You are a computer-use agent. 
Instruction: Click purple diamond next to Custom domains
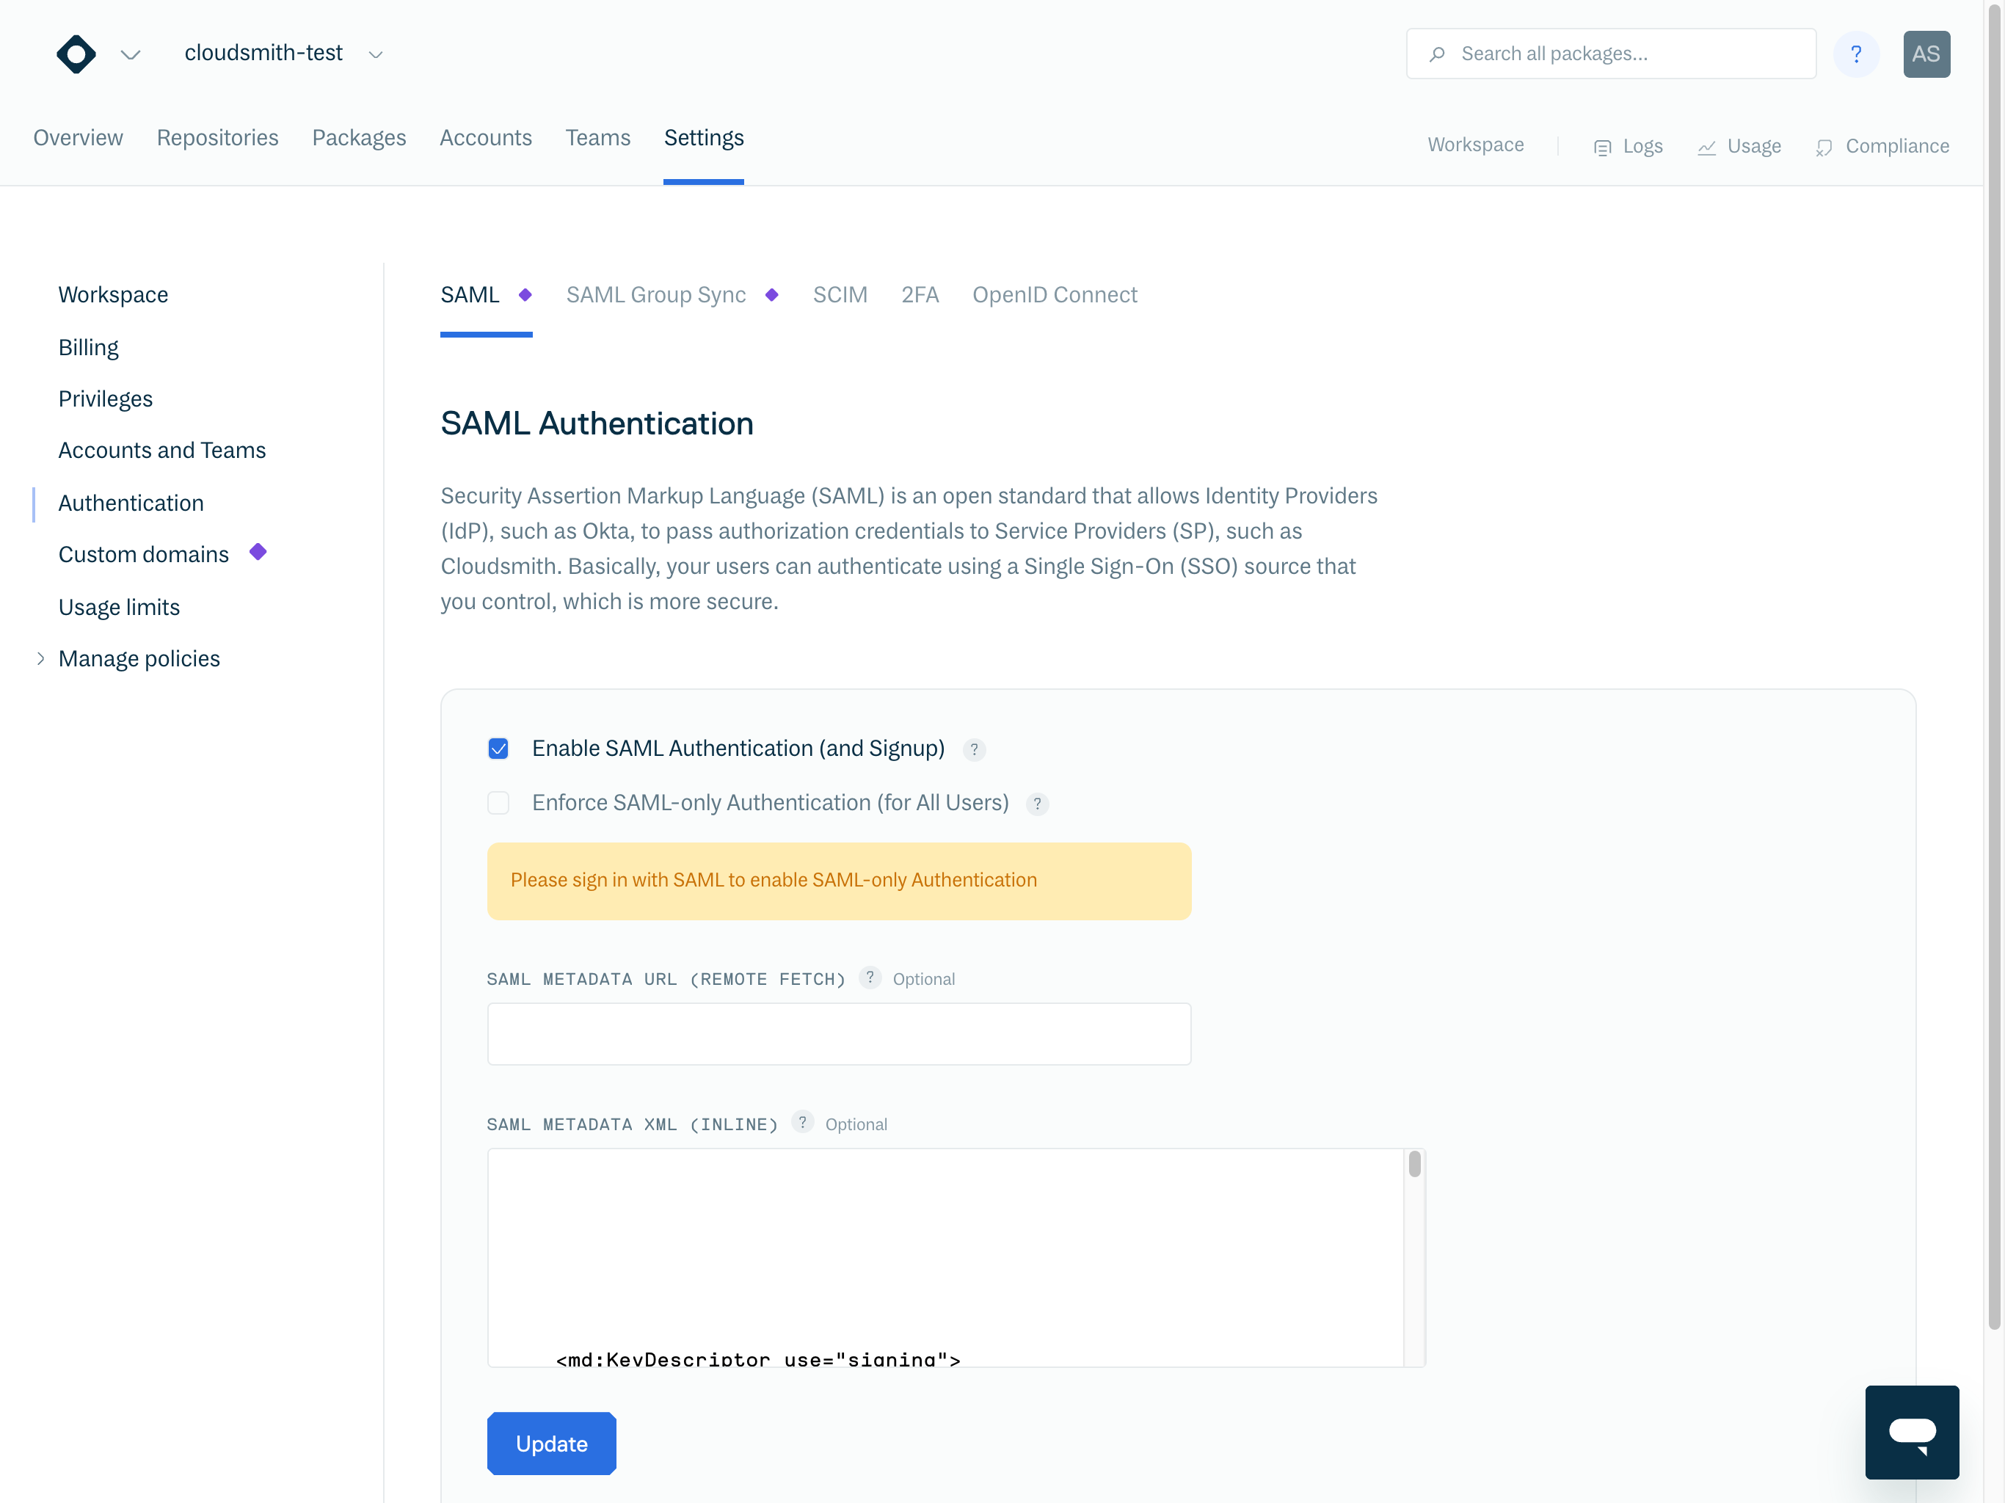[x=258, y=552]
